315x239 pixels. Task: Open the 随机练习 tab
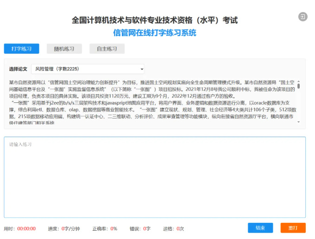(64, 49)
